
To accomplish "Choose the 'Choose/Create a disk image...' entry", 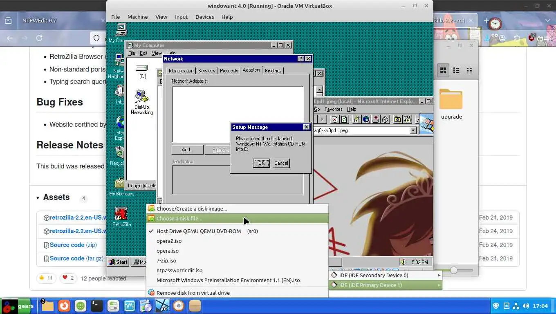I will (237, 209).
